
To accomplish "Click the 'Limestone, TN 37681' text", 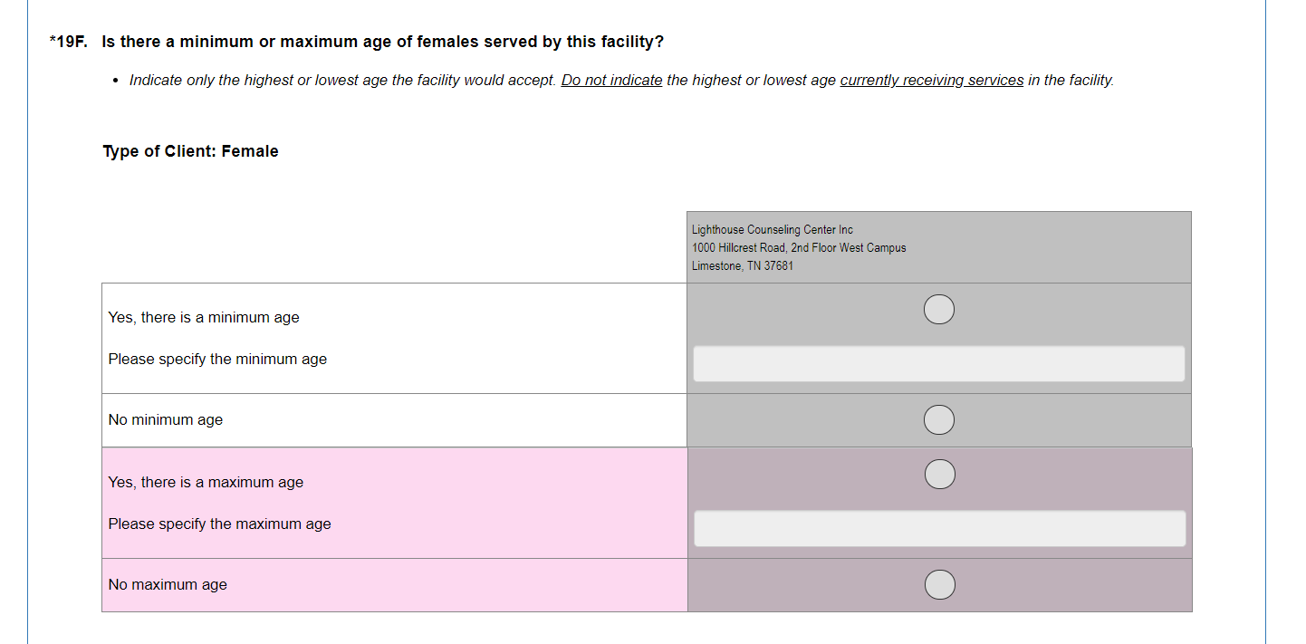I will (x=742, y=266).
